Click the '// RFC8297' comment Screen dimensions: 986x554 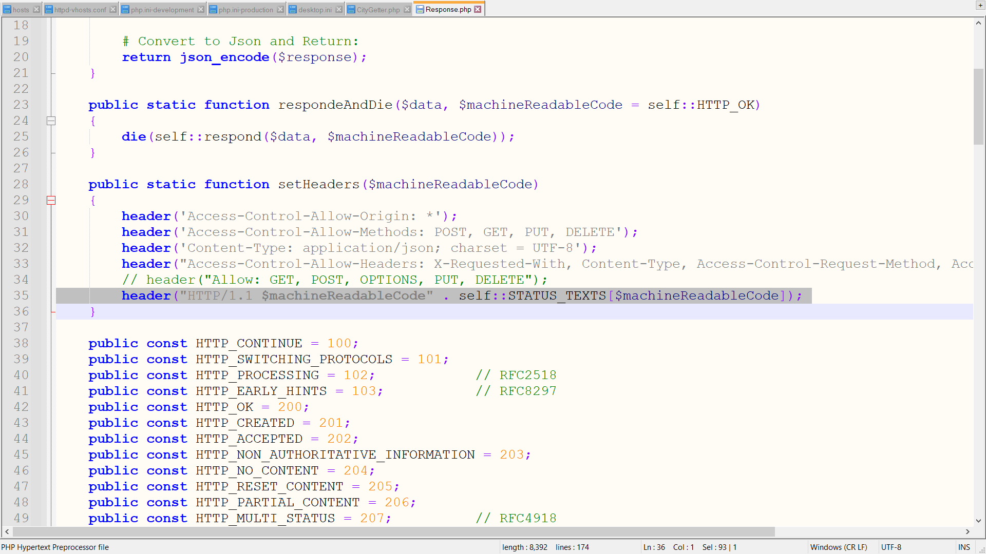pyautogui.click(x=516, y=391)
